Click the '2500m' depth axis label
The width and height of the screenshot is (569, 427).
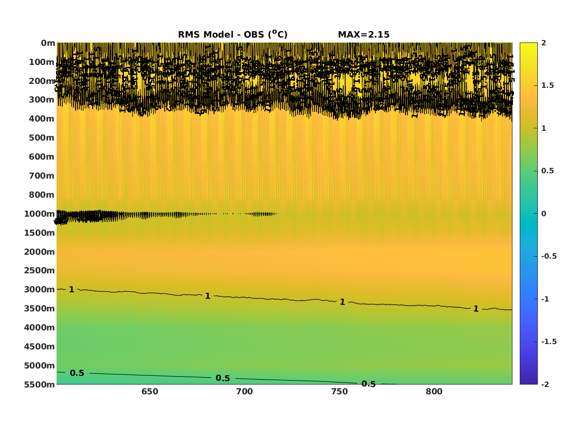[39, 270]
